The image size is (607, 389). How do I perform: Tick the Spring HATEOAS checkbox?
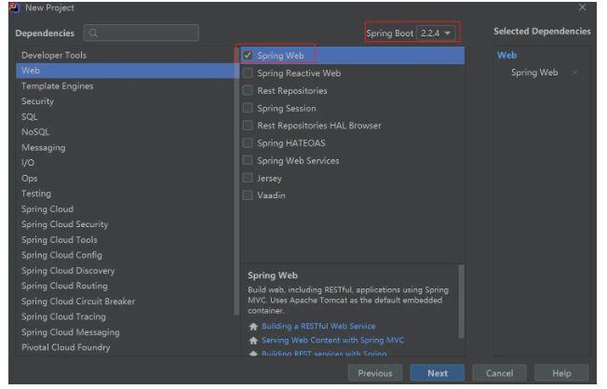click(x=248, y=142)
